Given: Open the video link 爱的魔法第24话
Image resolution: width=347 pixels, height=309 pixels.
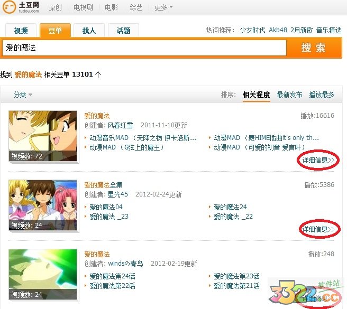Looking at the screenshot, I should [x=113, y=276].
